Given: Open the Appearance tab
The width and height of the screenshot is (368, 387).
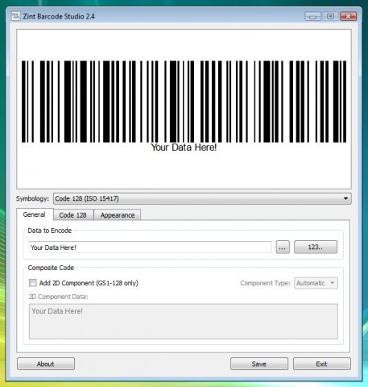Looking at the screenshot, I should coord(118,215).
